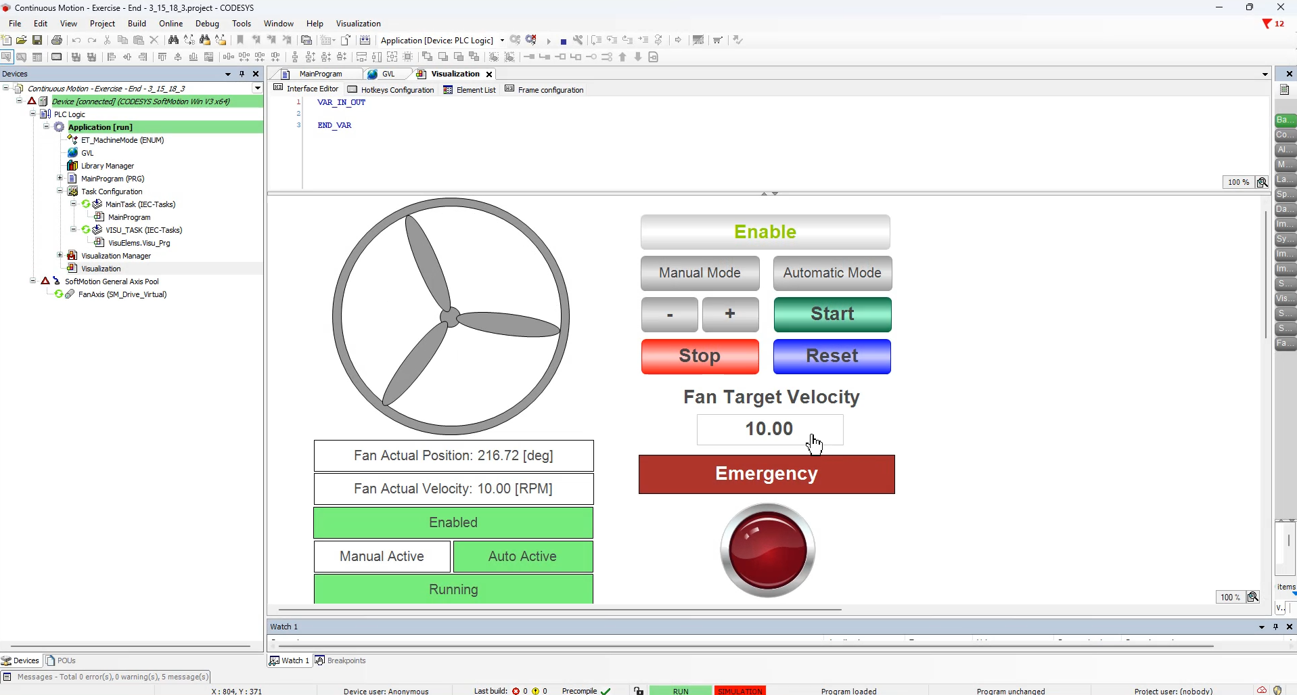Viewport: 1297px width, 695px height.
Task: Open the device selector dropdown in Devices panel
Action: pyautogui.click(x=257, y=88)
